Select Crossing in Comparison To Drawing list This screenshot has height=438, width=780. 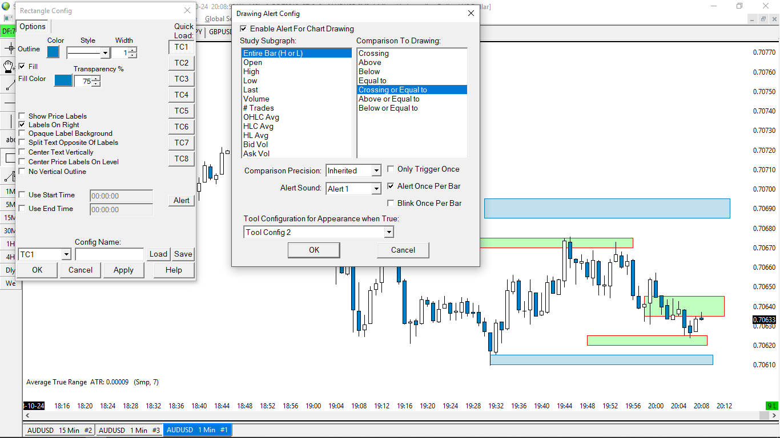point(412,54)
